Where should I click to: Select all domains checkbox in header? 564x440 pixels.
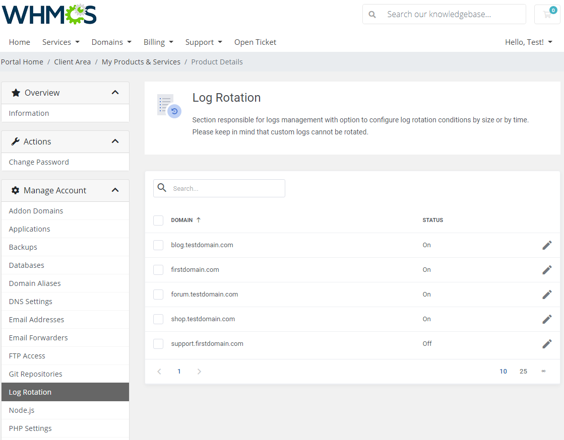[158, 220]
